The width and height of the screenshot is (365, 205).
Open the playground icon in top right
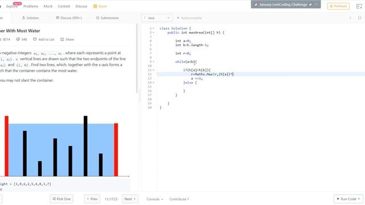click(359, 6)
